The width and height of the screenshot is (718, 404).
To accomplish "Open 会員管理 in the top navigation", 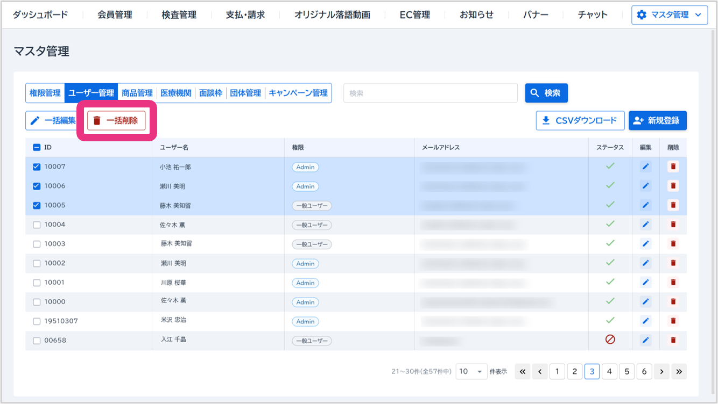I will [115, 15].
